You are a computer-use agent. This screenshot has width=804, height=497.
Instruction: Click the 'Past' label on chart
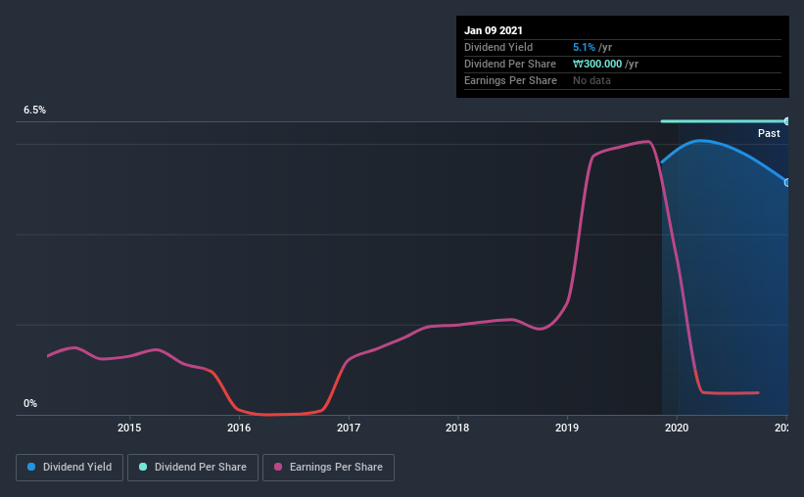click(x=769, y=133)
